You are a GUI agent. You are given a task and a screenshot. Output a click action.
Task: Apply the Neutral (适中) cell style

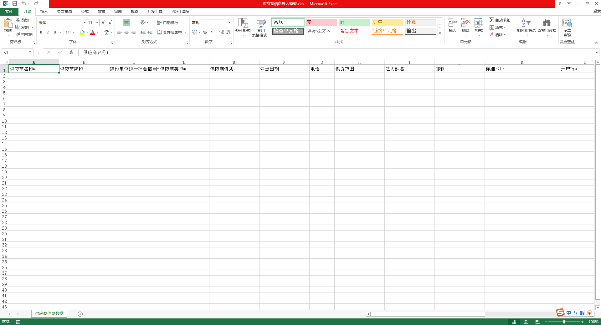point(388,22)
